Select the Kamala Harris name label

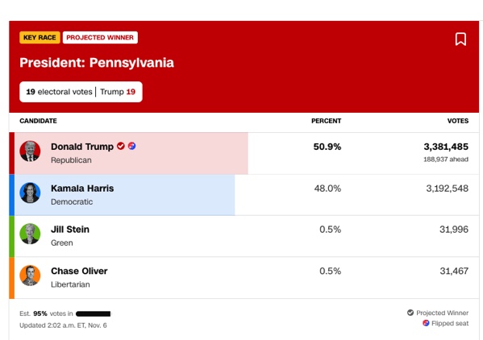click(82, 189)
